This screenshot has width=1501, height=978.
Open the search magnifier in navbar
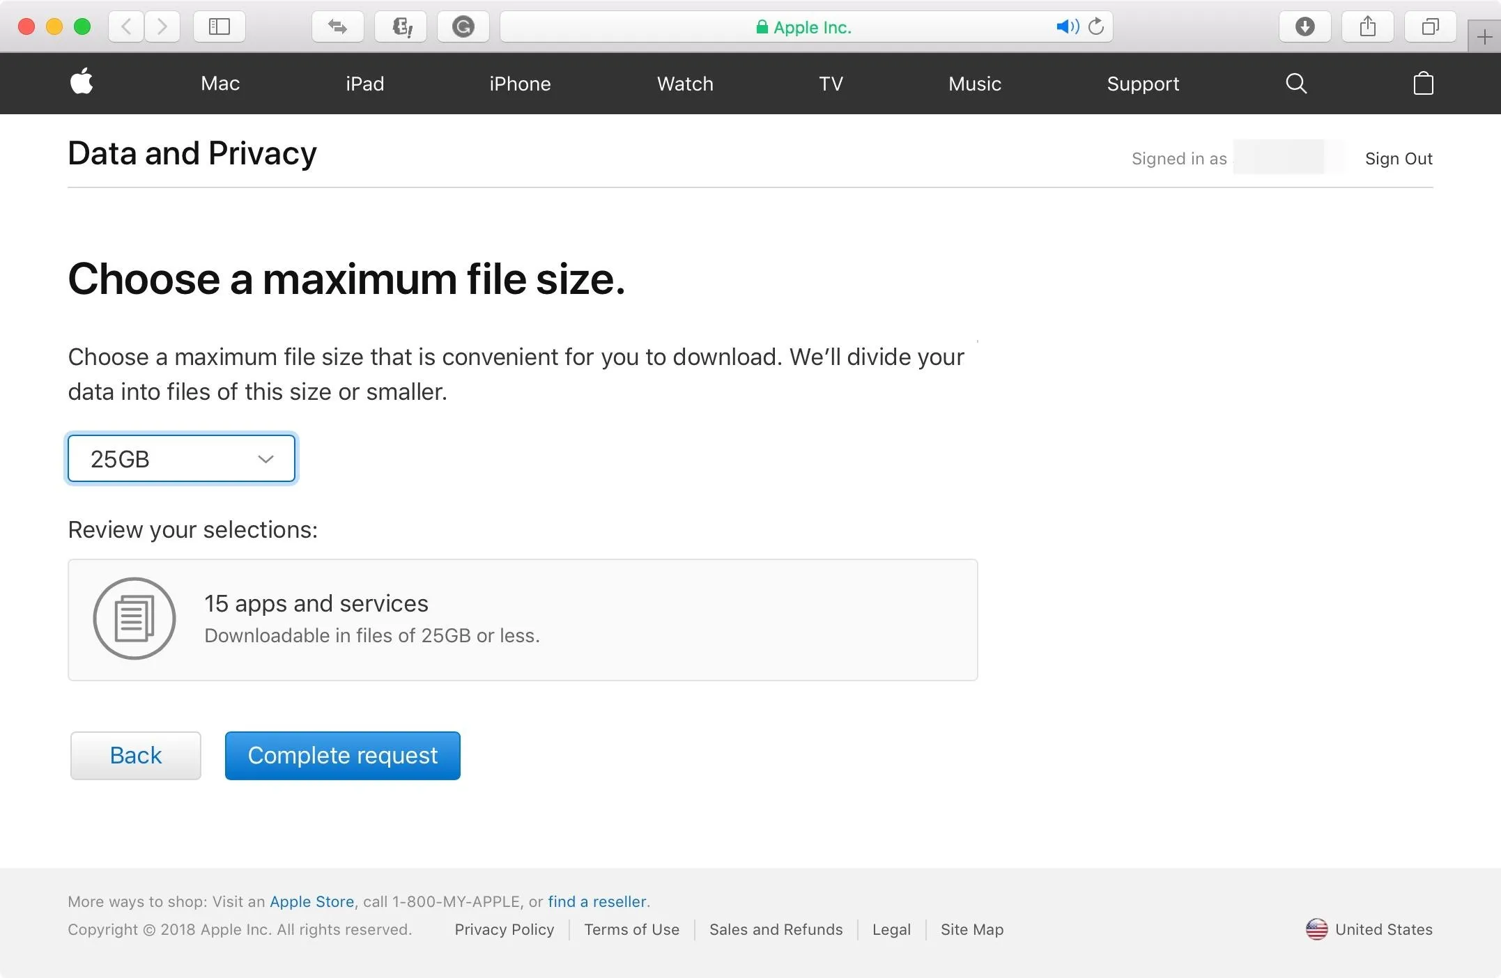tap(1295, 84)
